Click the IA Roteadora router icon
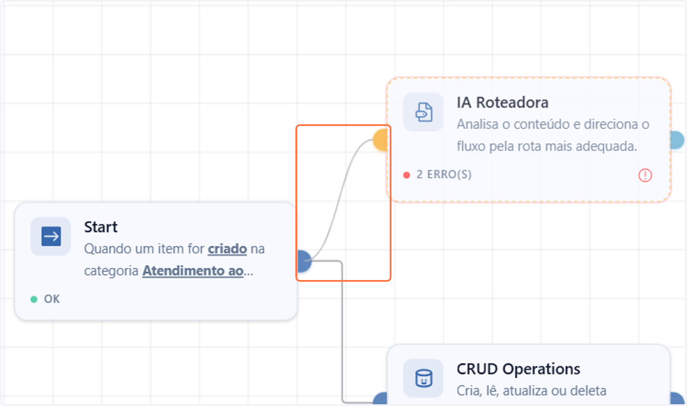The height and width of the screenshot is (406, 687). click(x=423, y=112)
